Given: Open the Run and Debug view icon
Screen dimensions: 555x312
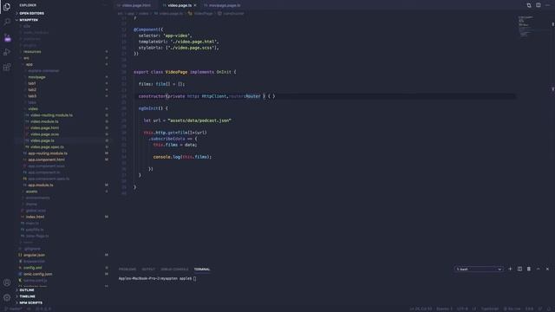Looking at the screenshot, I should pyautogui.click(x=7, y=52).
